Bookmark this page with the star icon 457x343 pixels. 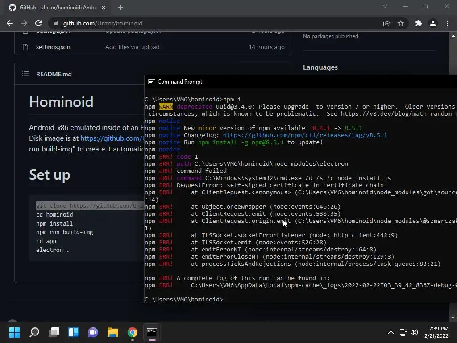401,23
